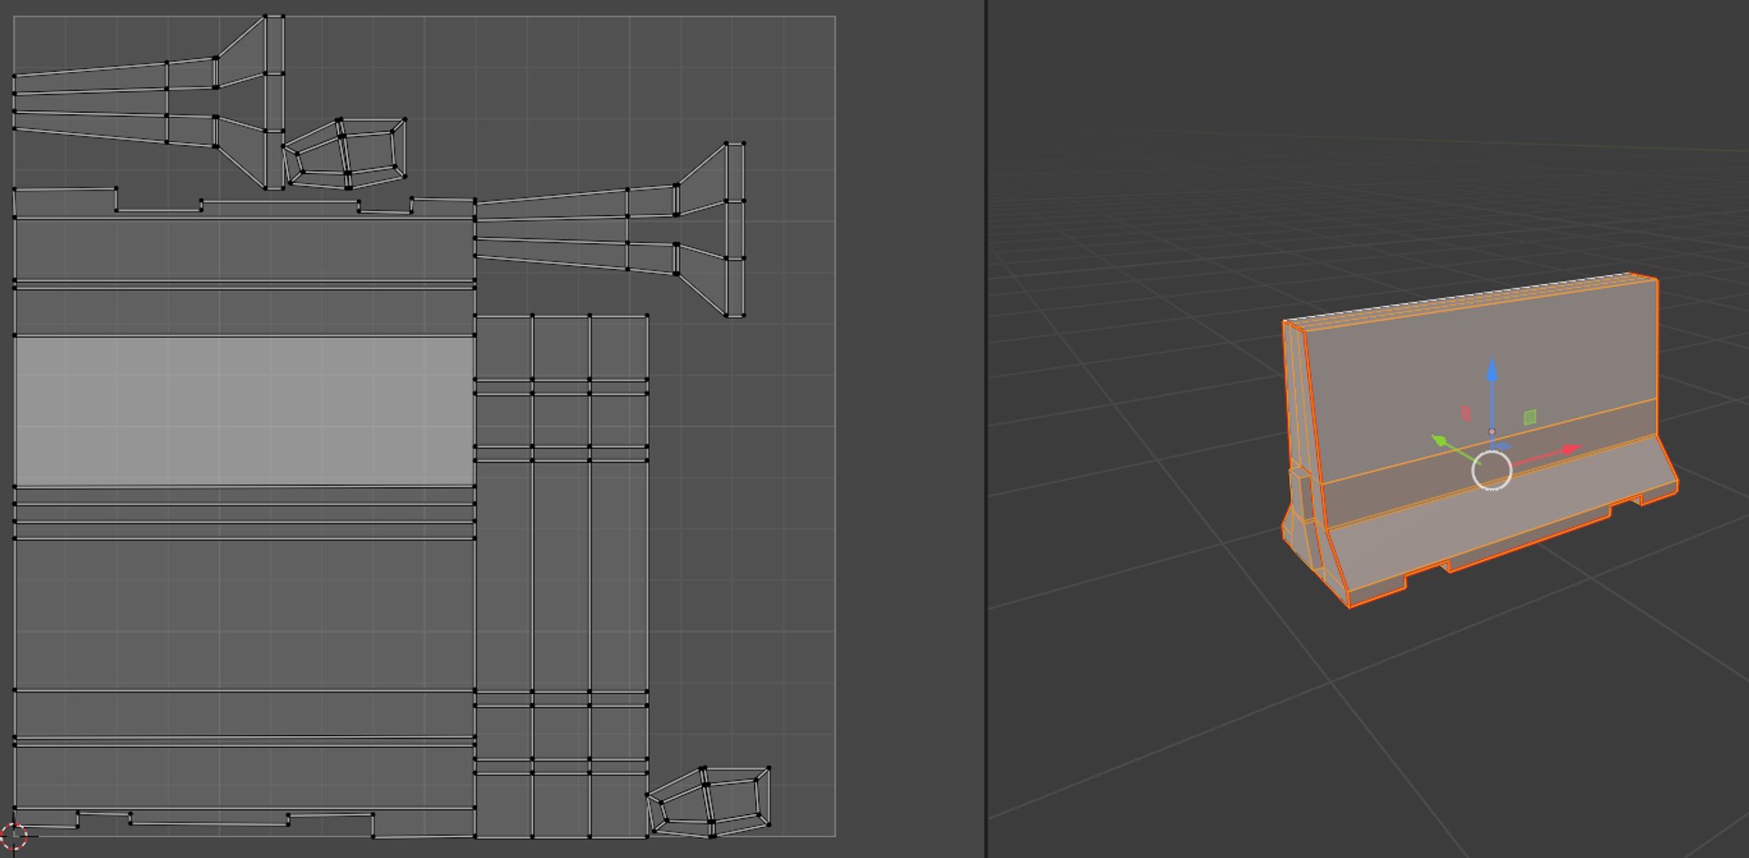Click the 2D cursor in the UV editor
This screenshot has height=858, width=1749.
(x=14, y=835)
